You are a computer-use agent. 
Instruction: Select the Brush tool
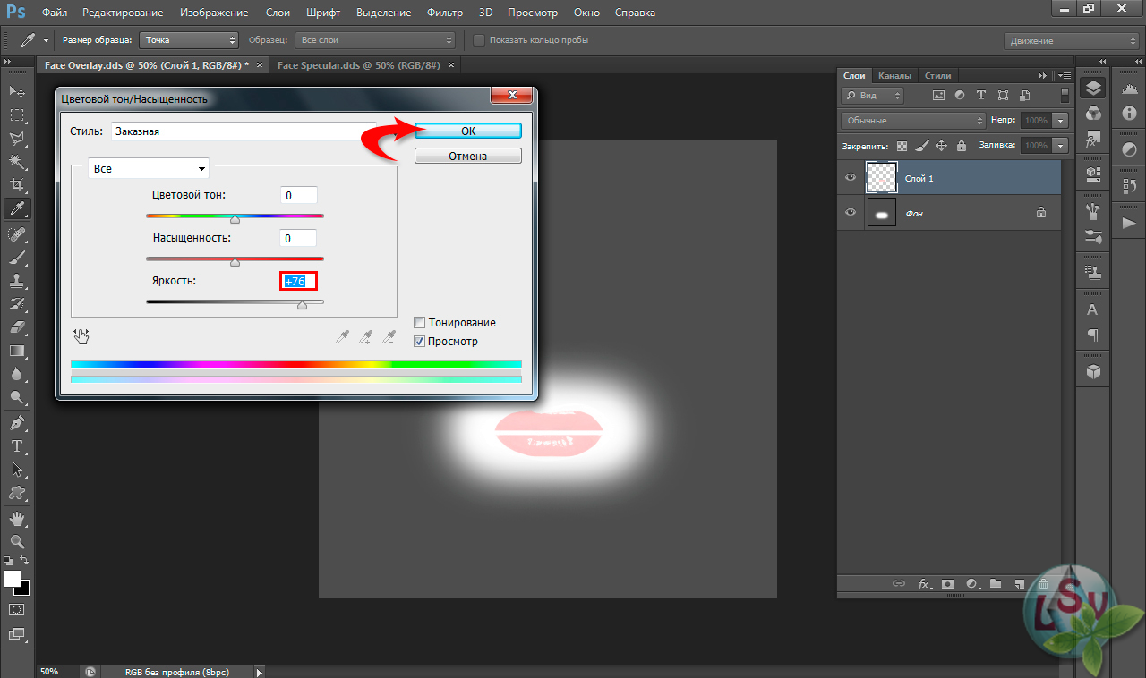point(17,257)
